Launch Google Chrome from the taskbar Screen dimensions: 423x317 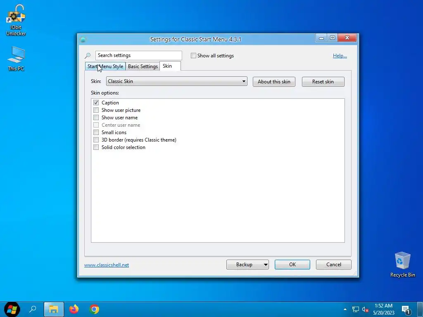click(95, 309)
